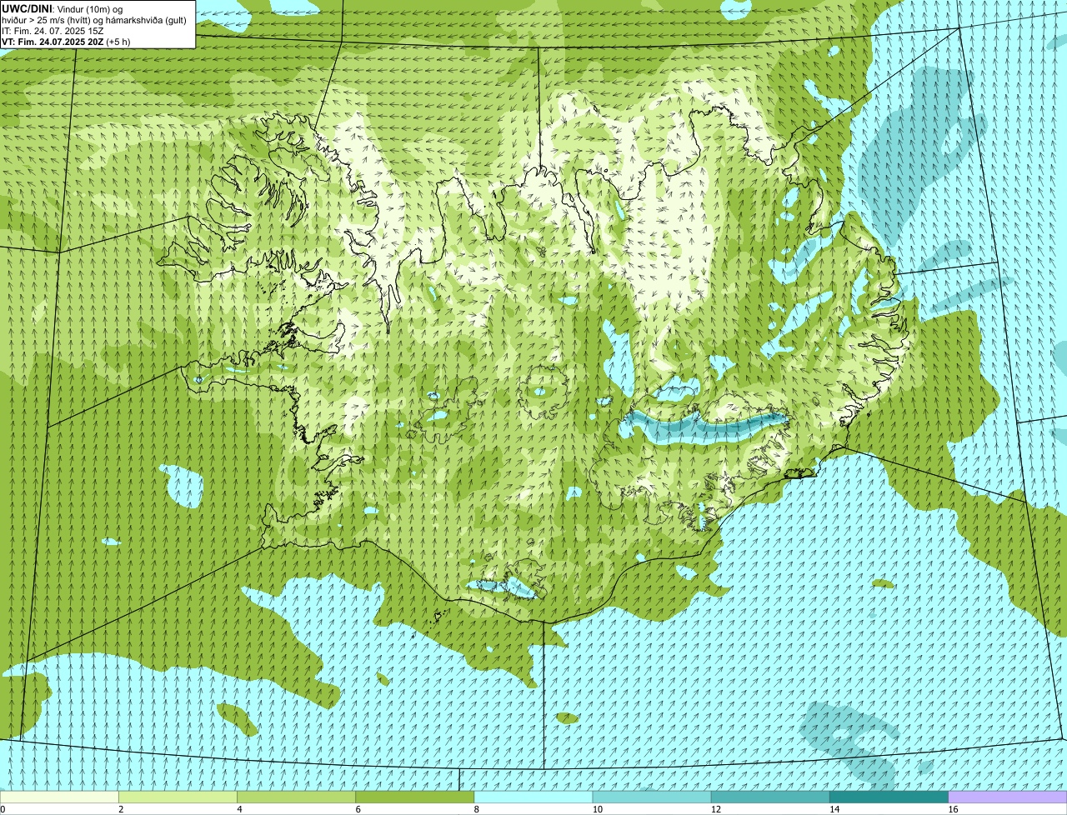This screenshot has width=1067, height=815.
Task: Pick the 4–6 m/s green legend swatch
Action: 296,797
